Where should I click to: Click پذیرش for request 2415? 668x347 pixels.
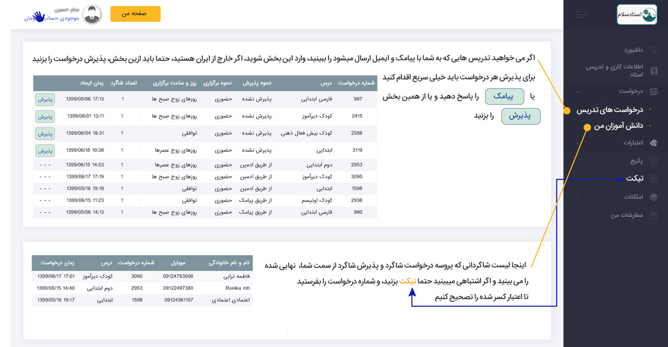coord(45,117)
